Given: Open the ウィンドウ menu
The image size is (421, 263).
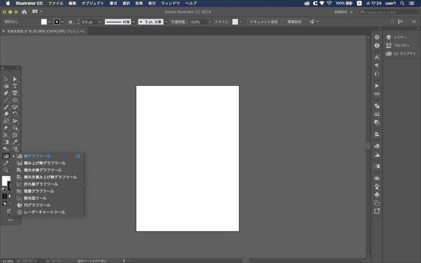Looking at the screenshot, I should 170,3.
